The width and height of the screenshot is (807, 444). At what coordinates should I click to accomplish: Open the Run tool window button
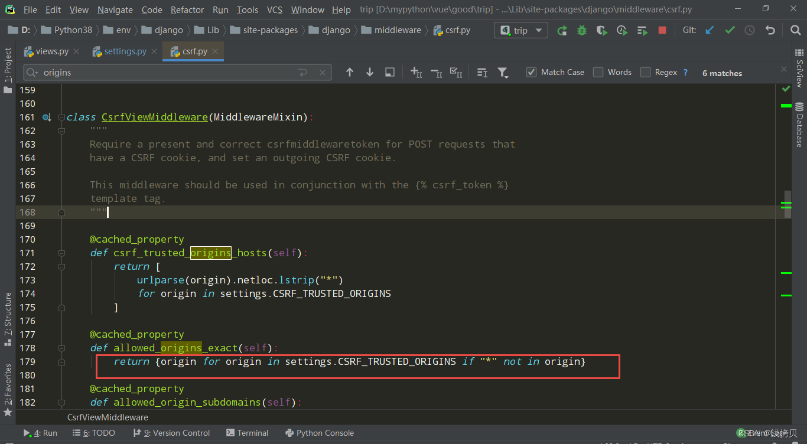40,433
